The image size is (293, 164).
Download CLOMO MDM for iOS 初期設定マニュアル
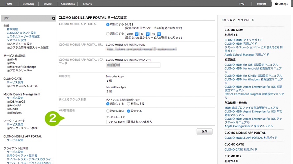pyautogui.click(x=251, y=65)
